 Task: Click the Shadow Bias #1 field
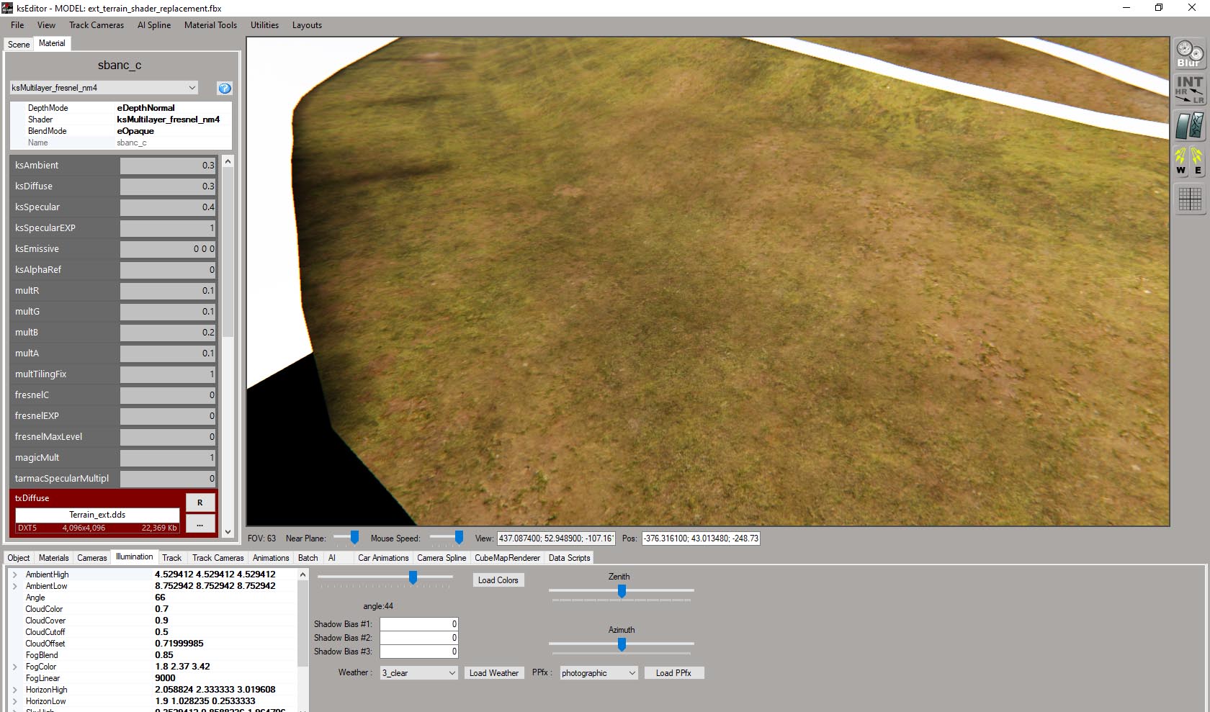pyautogui.click(x=419, y=624)
